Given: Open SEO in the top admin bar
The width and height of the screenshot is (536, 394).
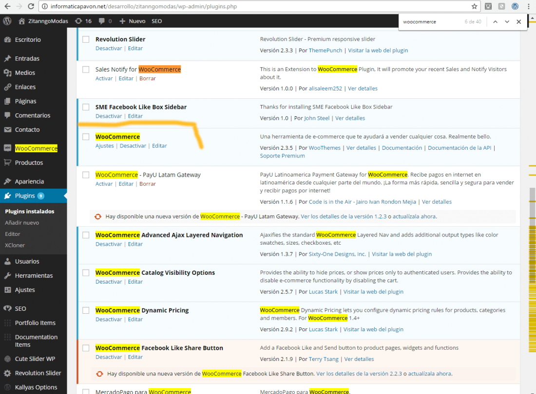Looking at the screenshot, I should tap(156, 21).
